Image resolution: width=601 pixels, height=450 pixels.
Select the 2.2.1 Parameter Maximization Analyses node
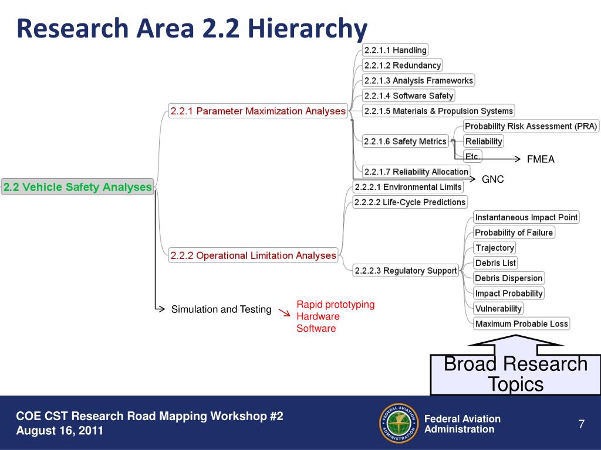pyautogui.click(x=258, y=111)
